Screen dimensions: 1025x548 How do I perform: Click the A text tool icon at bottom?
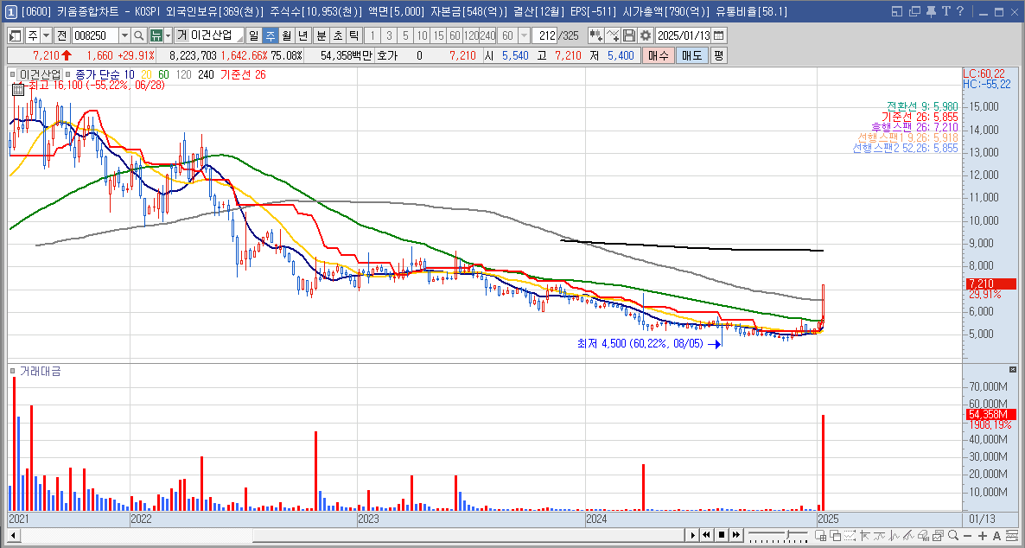click(x=996, y=535)
